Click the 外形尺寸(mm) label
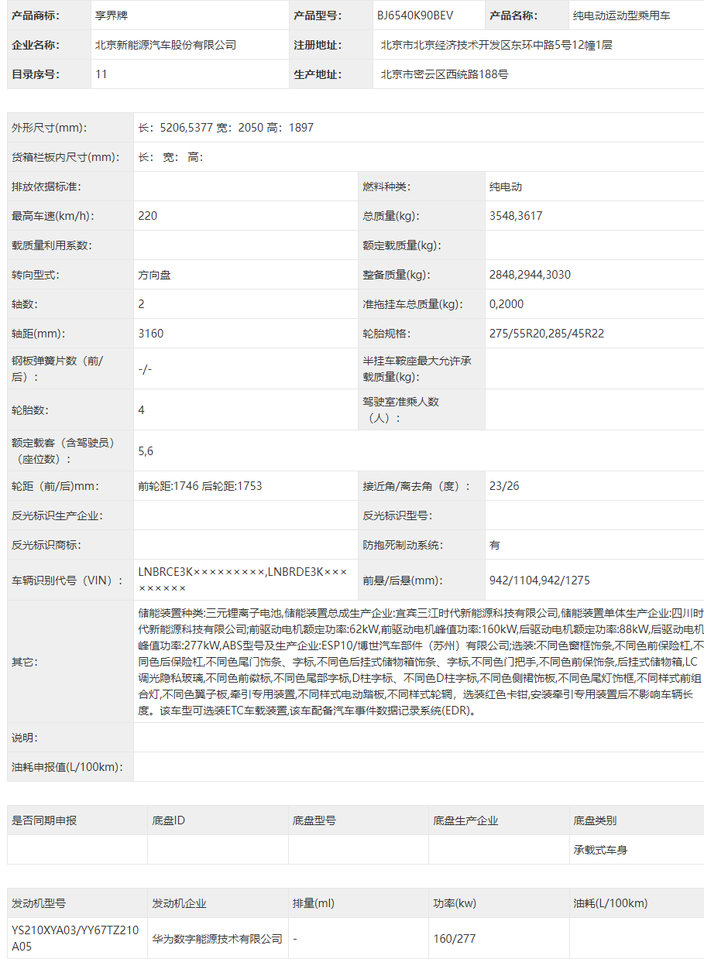 (50, 128)
